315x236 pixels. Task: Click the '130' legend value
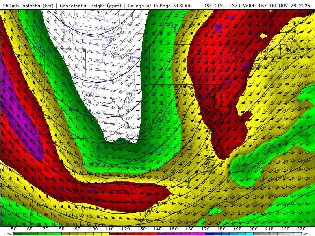(141, 229)
